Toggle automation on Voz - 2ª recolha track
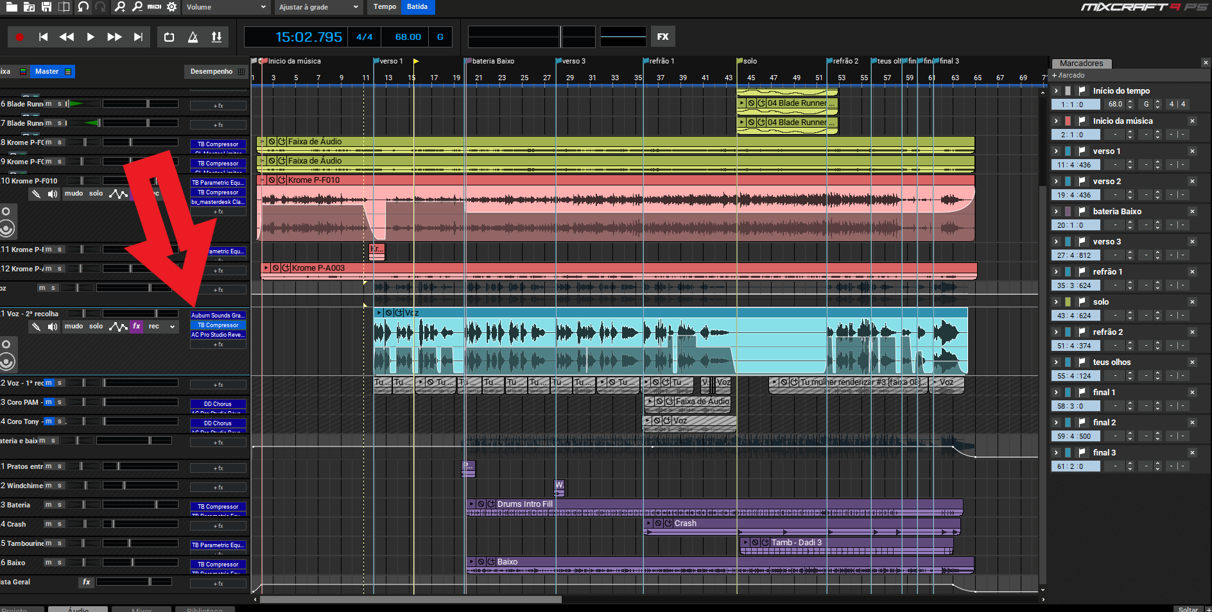This screenshot has width=1212, height=612. tap(118, 327)
